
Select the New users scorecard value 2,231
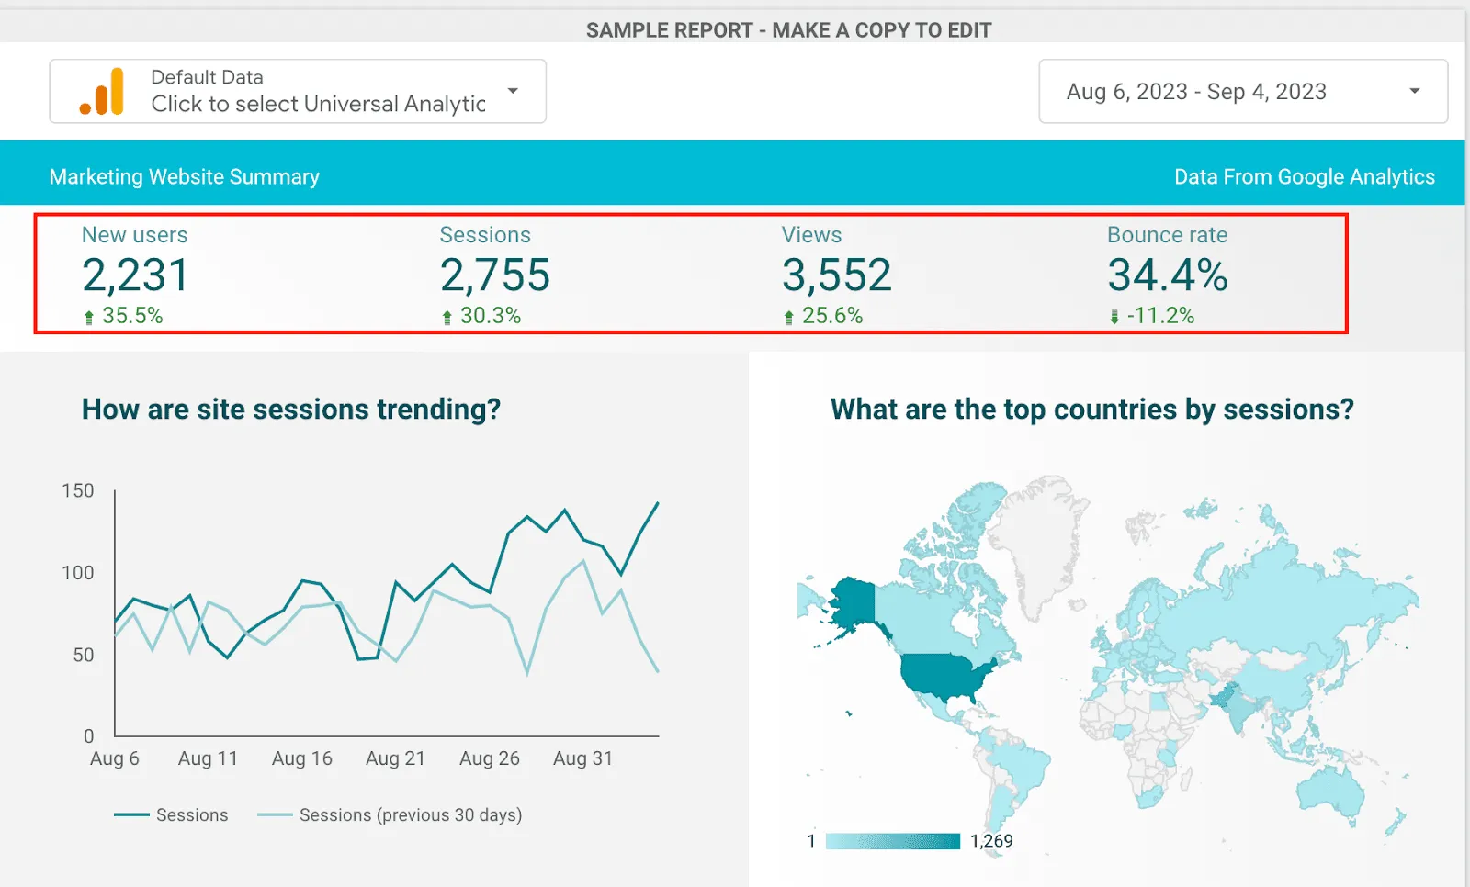click(136, 274)
